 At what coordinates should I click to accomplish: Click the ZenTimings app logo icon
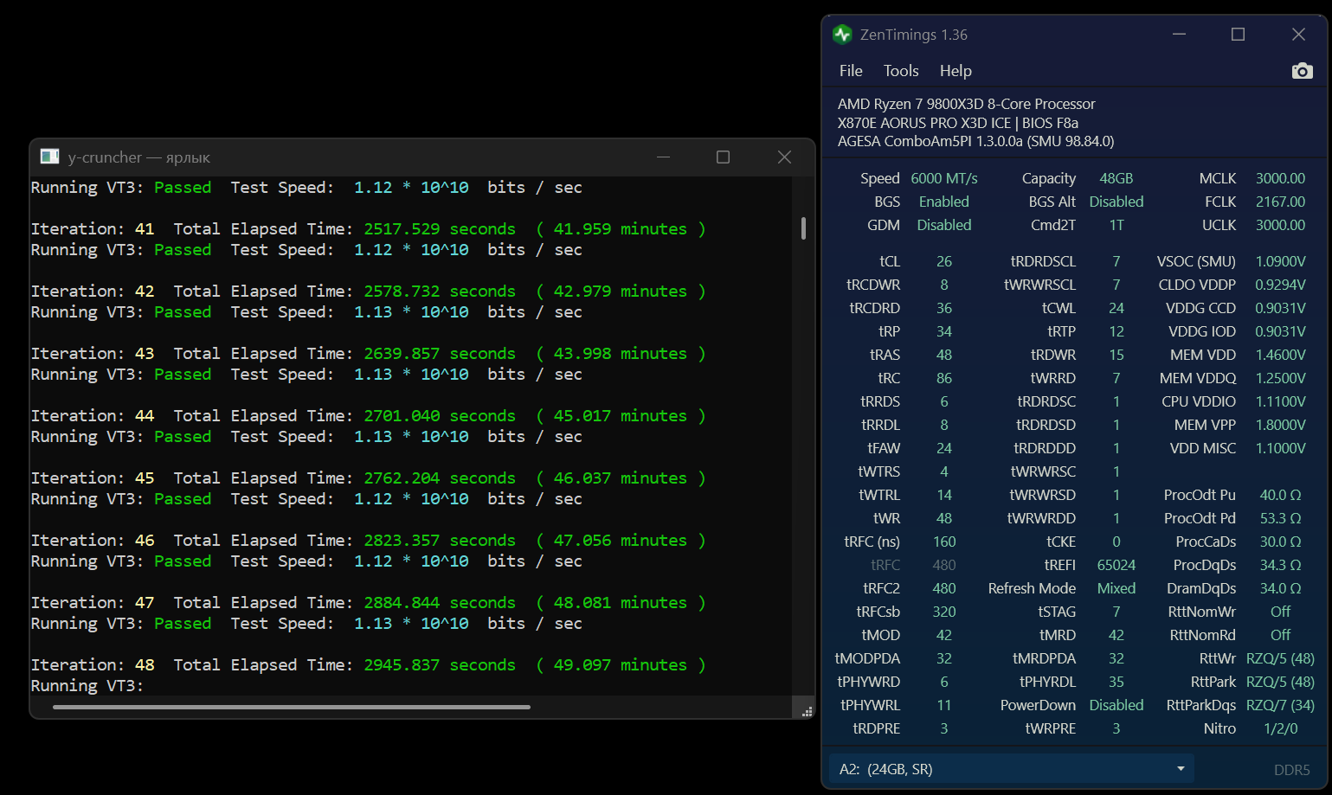(x=842, y=35)
